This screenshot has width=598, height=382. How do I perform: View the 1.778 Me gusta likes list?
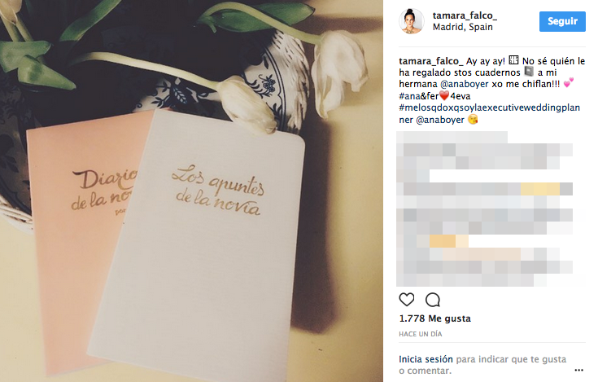click(x=434, y=318)
